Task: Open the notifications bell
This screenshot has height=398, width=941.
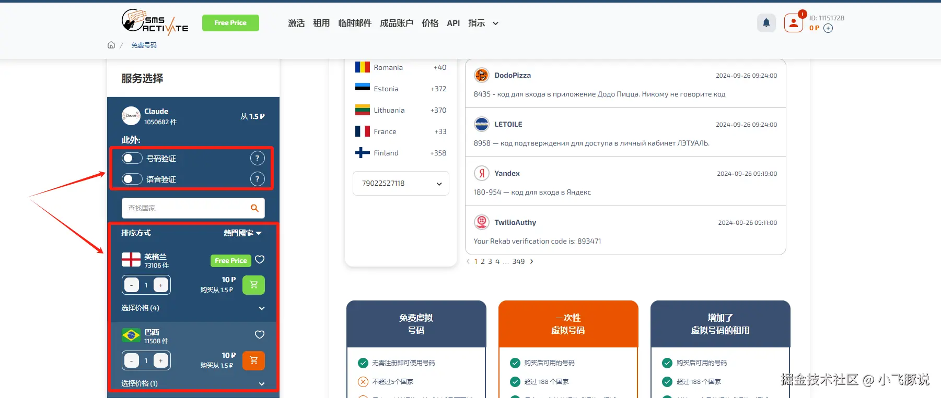Action: 766,23
